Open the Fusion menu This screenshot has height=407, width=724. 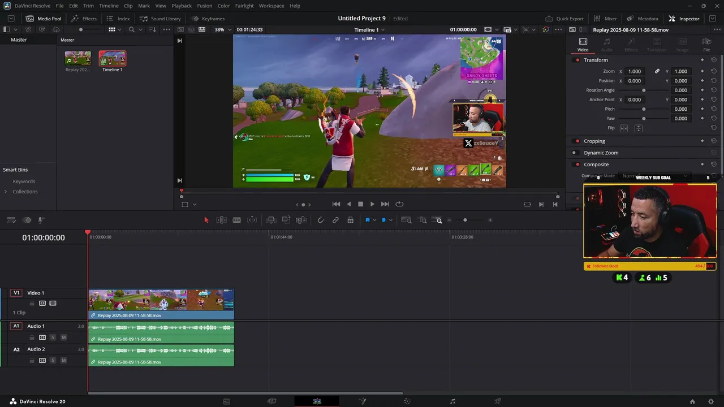coord(204,6)
